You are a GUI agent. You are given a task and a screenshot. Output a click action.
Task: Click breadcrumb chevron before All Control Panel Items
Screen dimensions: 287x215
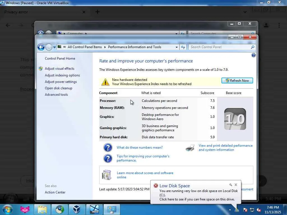pos(64,47)
